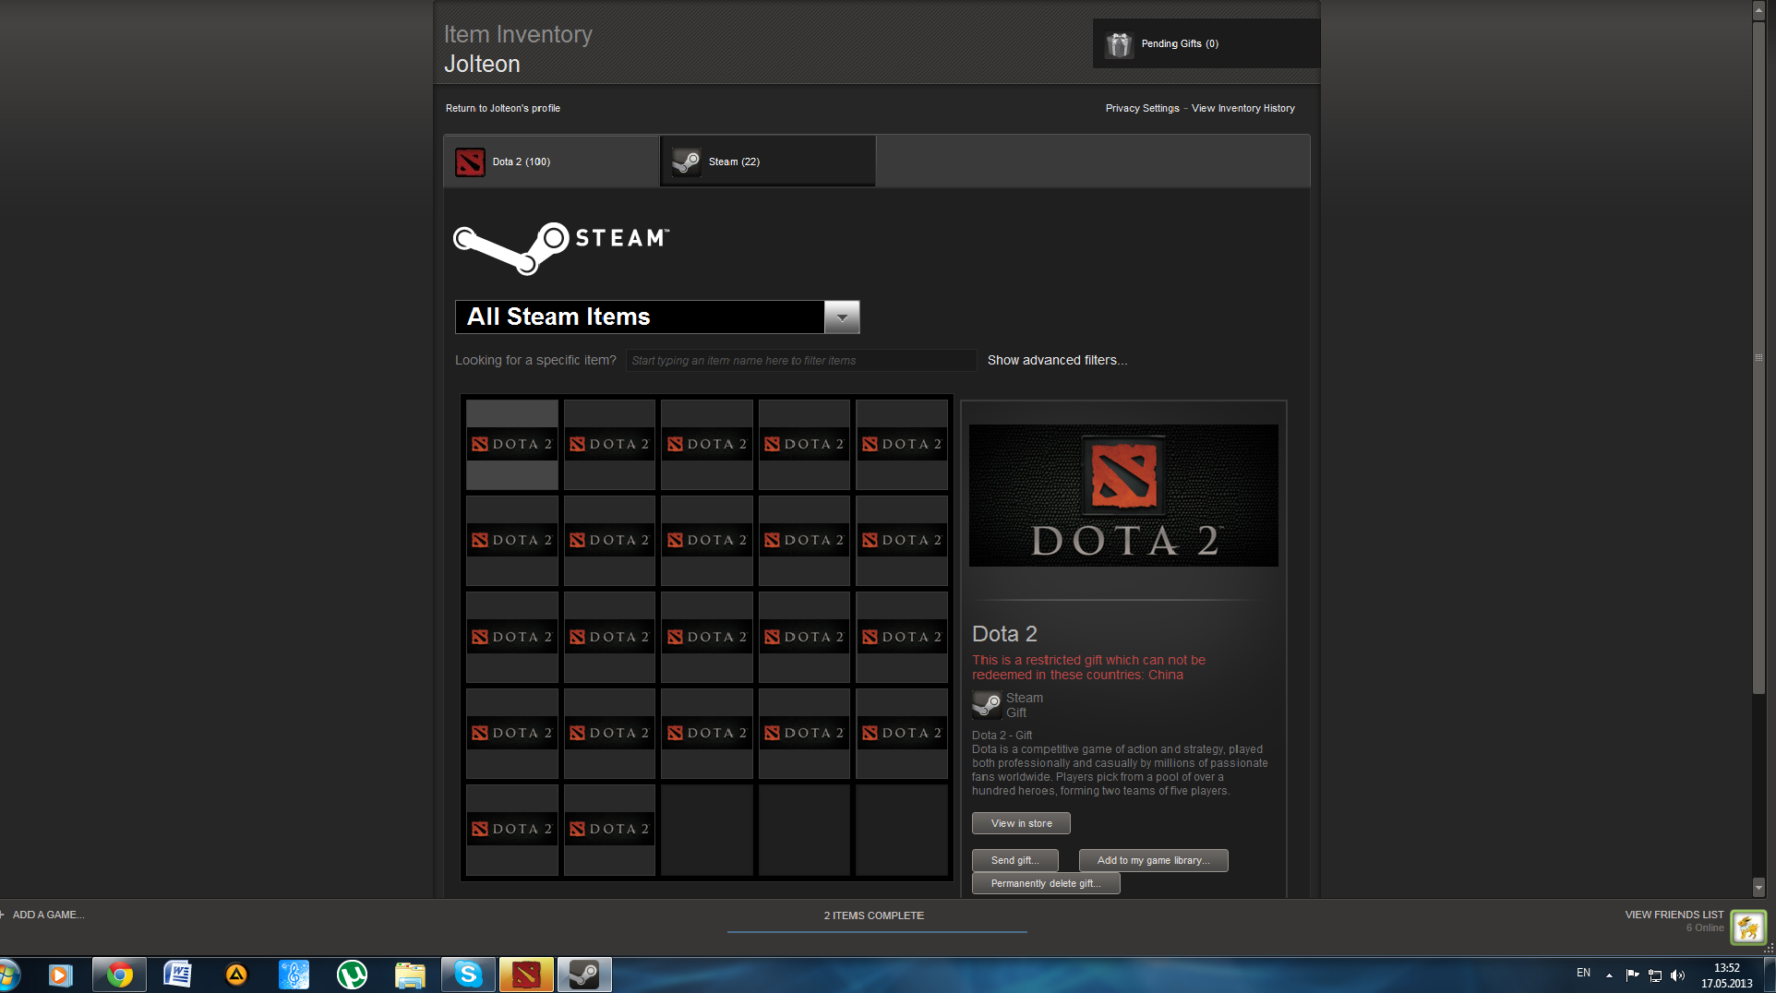Click the Steam Gift icon in item details
The width and height of the screenshot is (1776, 993).
click(987, 705)
